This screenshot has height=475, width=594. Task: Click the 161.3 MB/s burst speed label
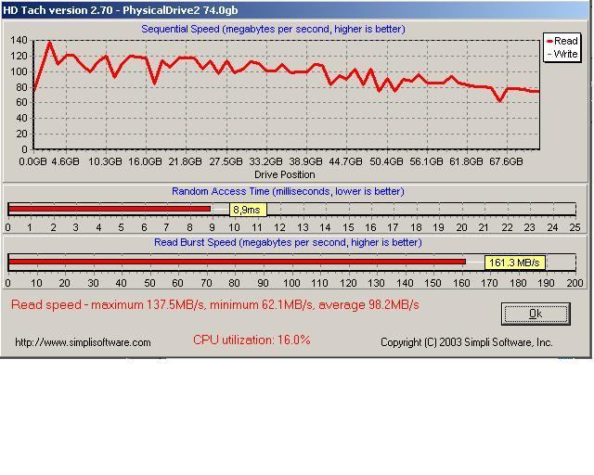coord(514,263)
